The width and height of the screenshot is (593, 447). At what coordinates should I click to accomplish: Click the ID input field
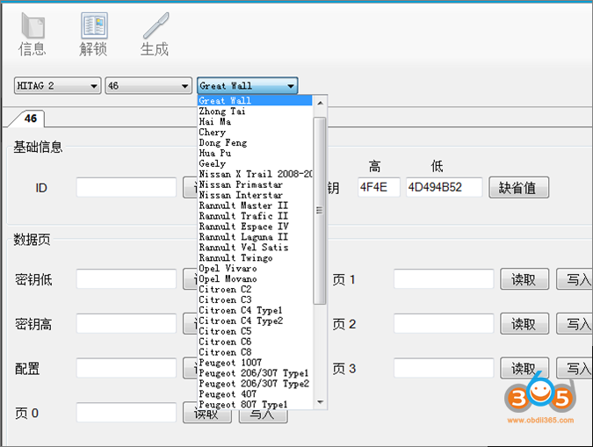tap(127, 187)
